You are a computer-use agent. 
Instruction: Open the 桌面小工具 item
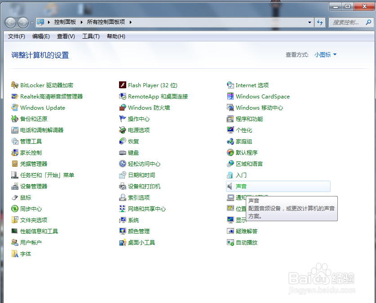(142, 243)
